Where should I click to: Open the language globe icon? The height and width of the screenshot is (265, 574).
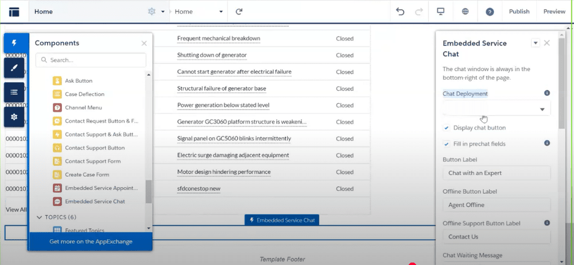(x=466, y=11)
